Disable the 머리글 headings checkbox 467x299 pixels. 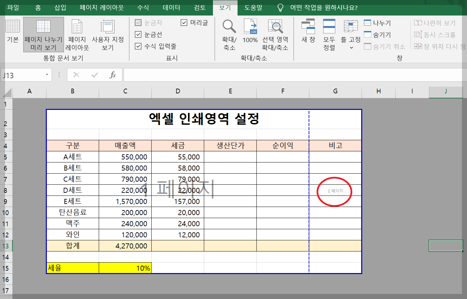[x=184, y=22]
